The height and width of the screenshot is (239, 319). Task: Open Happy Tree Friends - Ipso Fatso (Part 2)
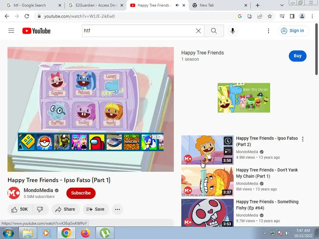pos(267,141)
